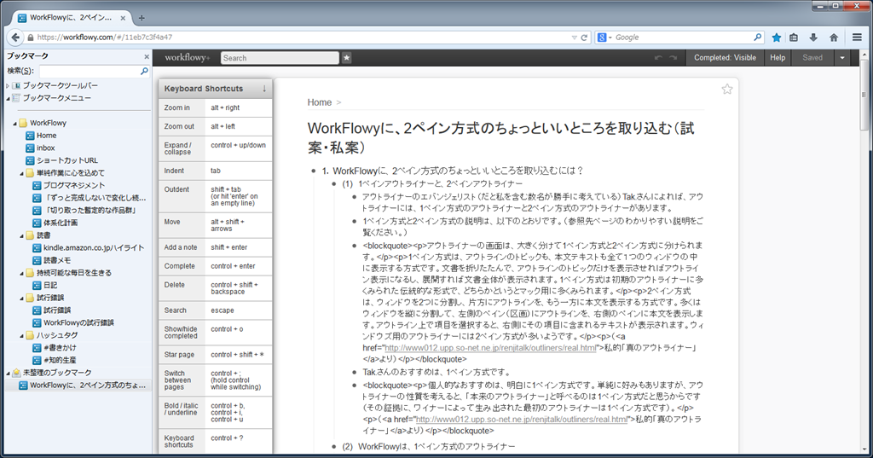Star the current WorkFlowy page
873x458 pixels.
pos(727,90)
